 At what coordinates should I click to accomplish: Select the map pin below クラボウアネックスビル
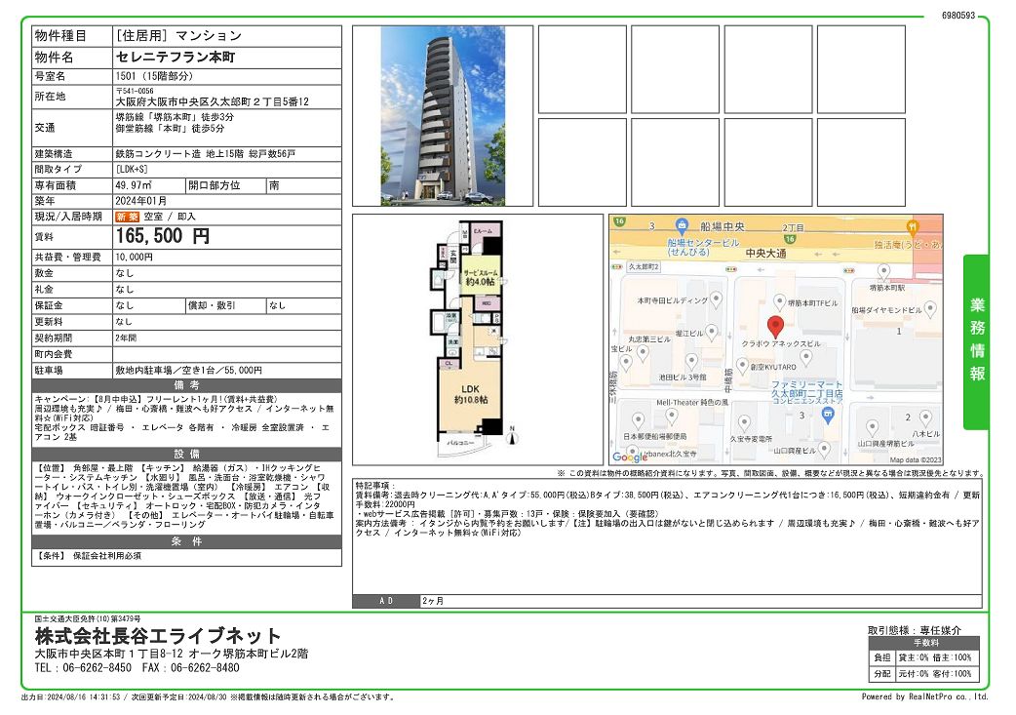coord(806,357)
